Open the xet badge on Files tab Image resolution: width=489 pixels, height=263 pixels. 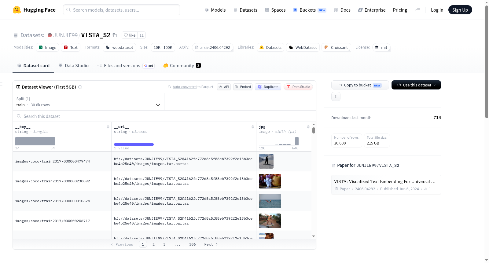pyautogui.click(x=149, y=66)
